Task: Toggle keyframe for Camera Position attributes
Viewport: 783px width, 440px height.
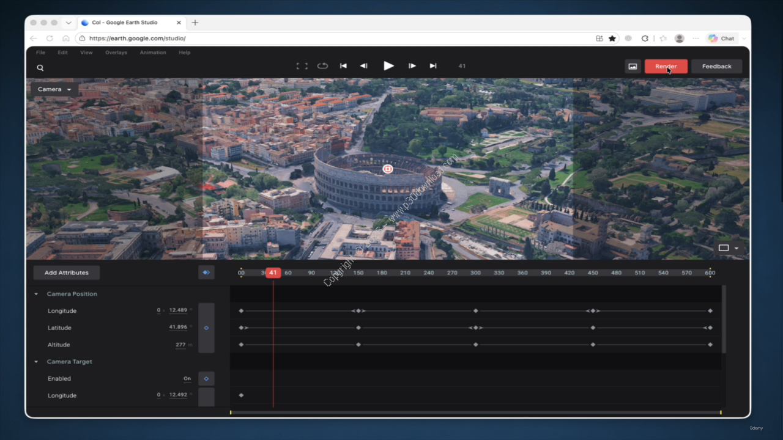Action: (206, 328)
